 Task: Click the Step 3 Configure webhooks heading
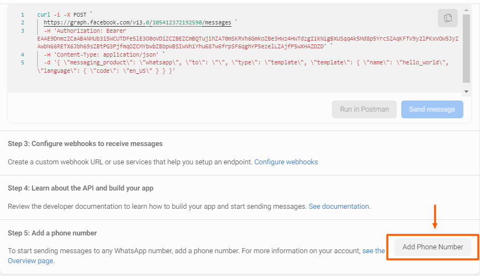pyautogui.click(x=85, y=144)
